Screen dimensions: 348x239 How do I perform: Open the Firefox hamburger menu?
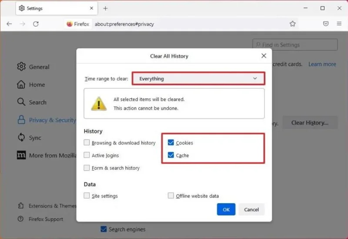[x=339, y=24]
